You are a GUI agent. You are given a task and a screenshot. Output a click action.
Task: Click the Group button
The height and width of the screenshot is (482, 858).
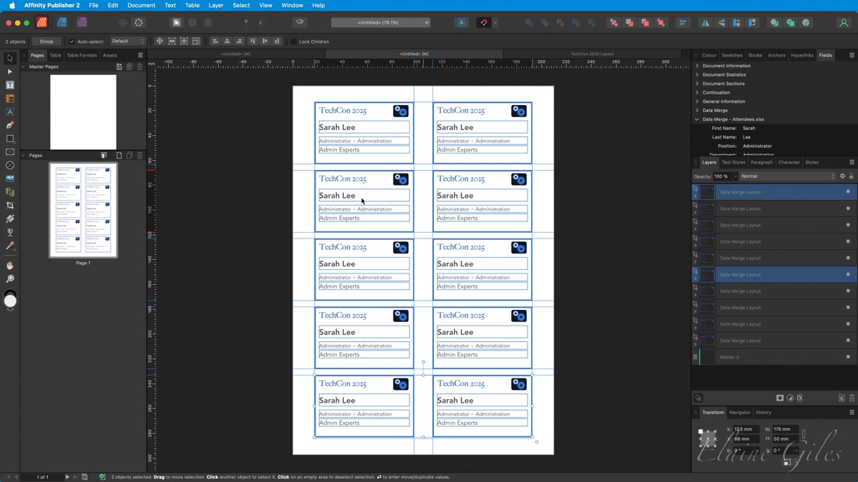point(46,41)
